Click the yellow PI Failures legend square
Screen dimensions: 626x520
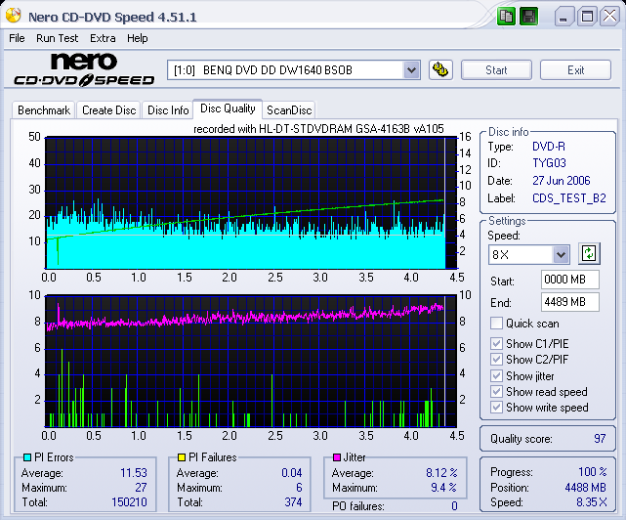pyautogui.click(x=180, y=457)
